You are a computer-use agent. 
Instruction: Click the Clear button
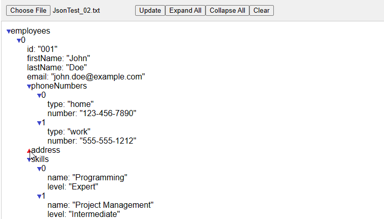[x=262, y=11]
